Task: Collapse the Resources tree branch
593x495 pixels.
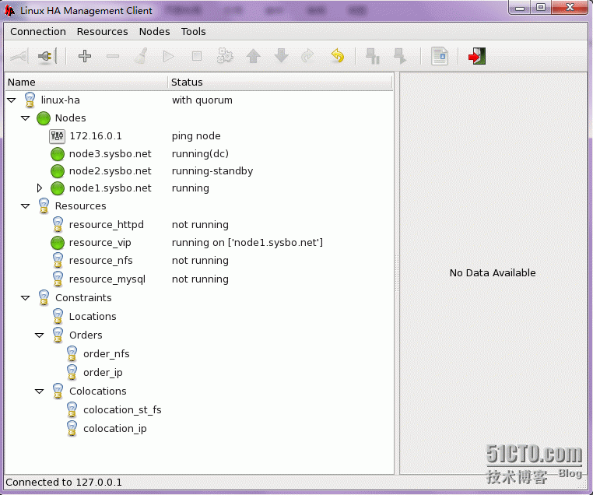Action: tap(26, 206)
